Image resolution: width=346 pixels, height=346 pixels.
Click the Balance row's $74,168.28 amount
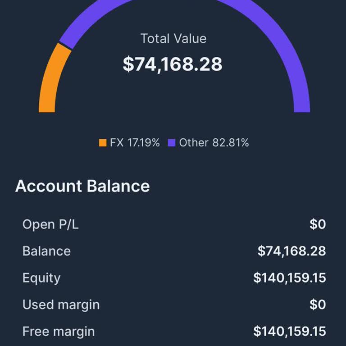coord(291,251)
